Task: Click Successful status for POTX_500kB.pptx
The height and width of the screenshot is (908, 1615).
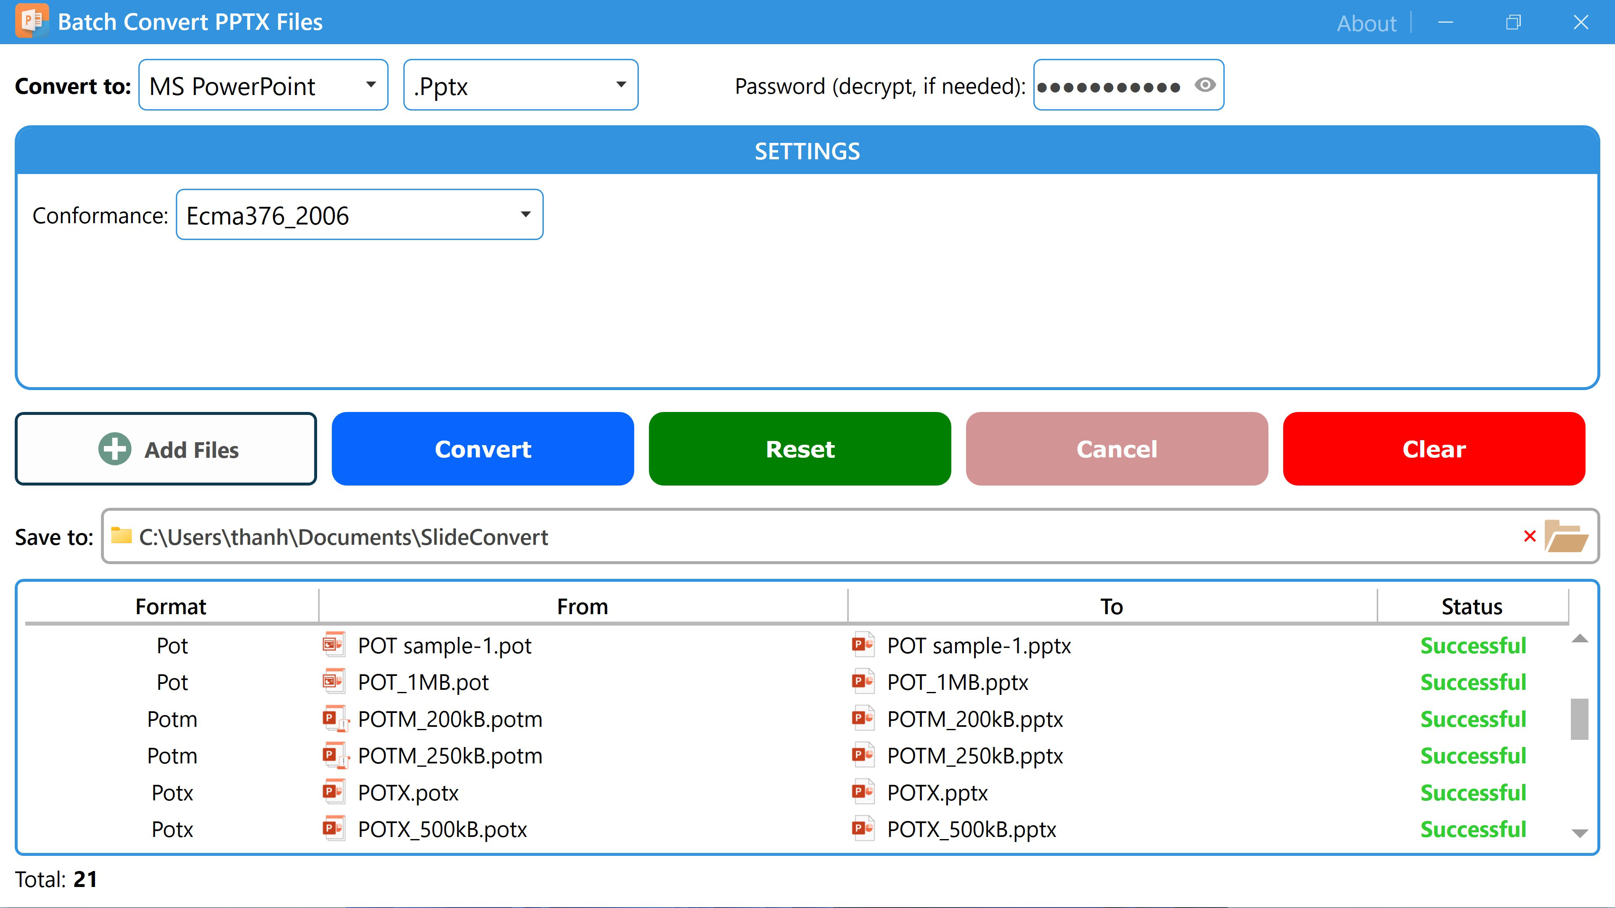Action: [1473, 829]
